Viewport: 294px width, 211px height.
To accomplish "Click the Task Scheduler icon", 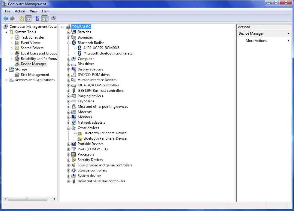I will click(x=17, y=37).
